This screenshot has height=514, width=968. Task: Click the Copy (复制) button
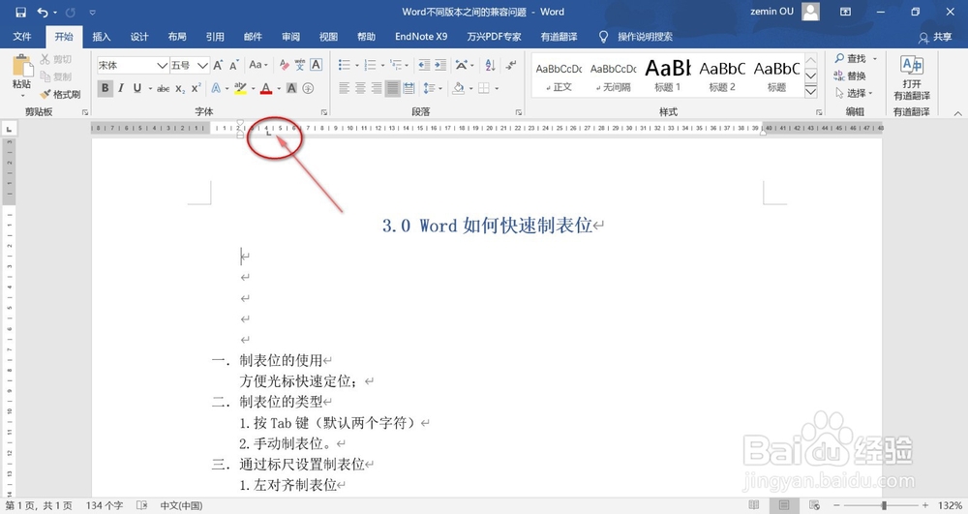tap(56, 76)
